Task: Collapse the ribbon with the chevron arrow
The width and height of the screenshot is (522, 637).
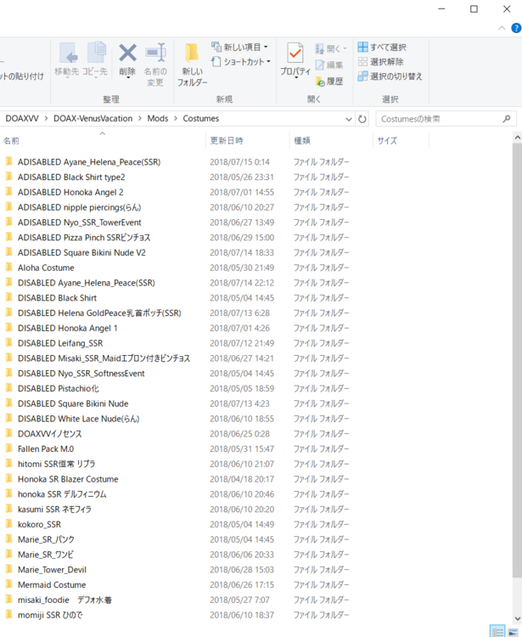Action: point(502,28)
